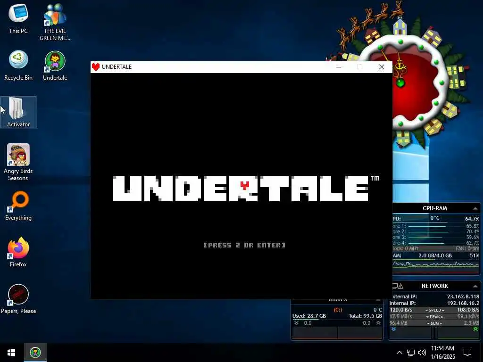Click the Total: 99.5 GB drive text
The height and width of the screenshot is (362, 483).
click(x=366, y=316)
